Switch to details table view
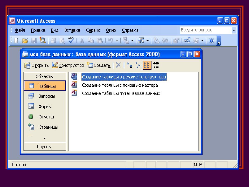The width and height of the screenshot is (249, 187). point(156,65)
